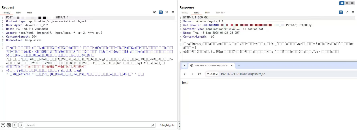Click Response 'Date: Thu, 18 Sep 2025' line
The image size is (357, 130).
pos(212,33)
